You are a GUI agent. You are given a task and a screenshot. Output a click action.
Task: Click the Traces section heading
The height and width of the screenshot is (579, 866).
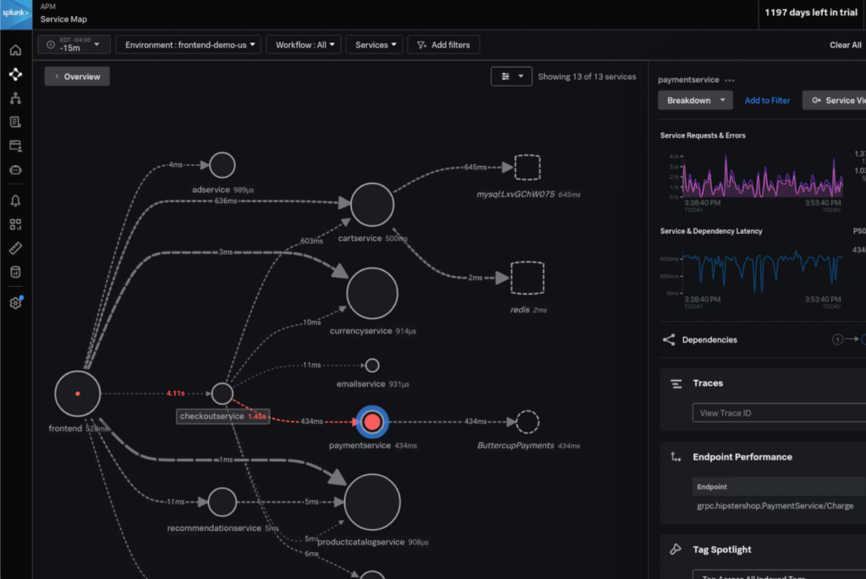point(708,383)
